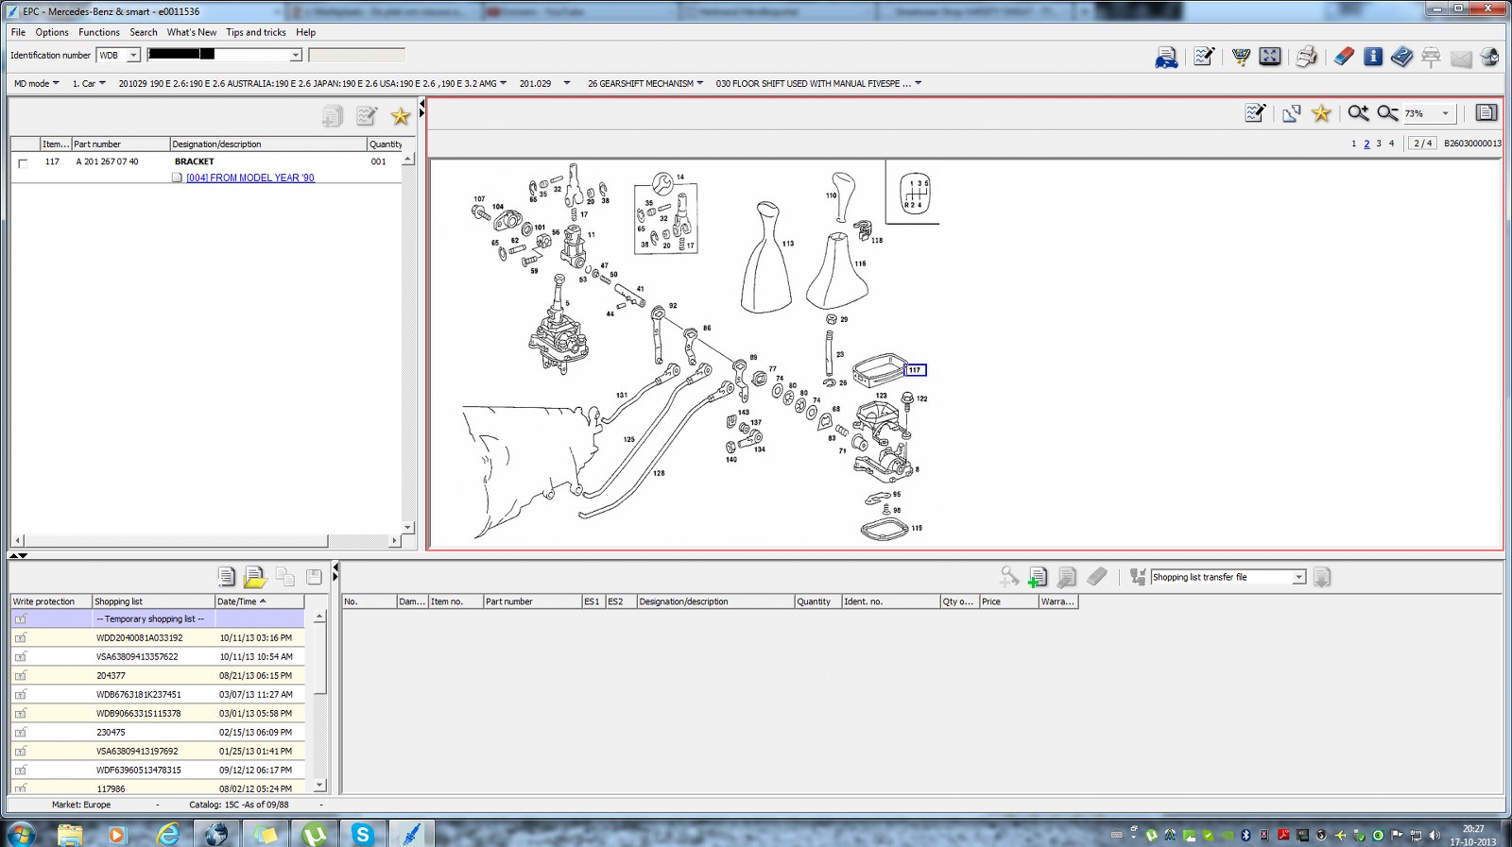Toggle write protection for VSA63809413357622
This screenshot has width=1512, height=847.
click(x=21, y=657)
